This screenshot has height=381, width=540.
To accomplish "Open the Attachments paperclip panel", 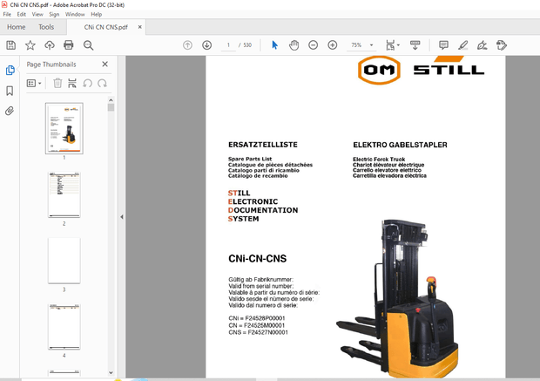I will pos(10,111).
